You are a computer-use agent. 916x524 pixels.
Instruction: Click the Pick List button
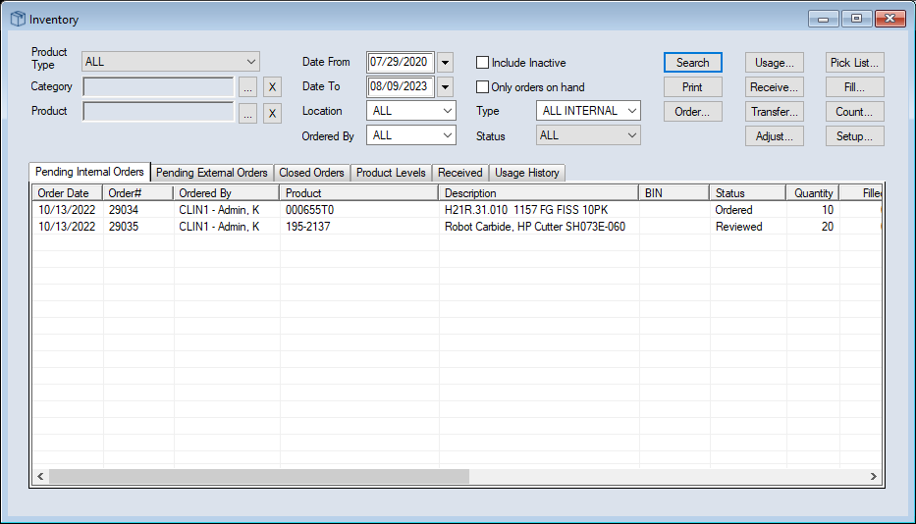tap(854, 63)
